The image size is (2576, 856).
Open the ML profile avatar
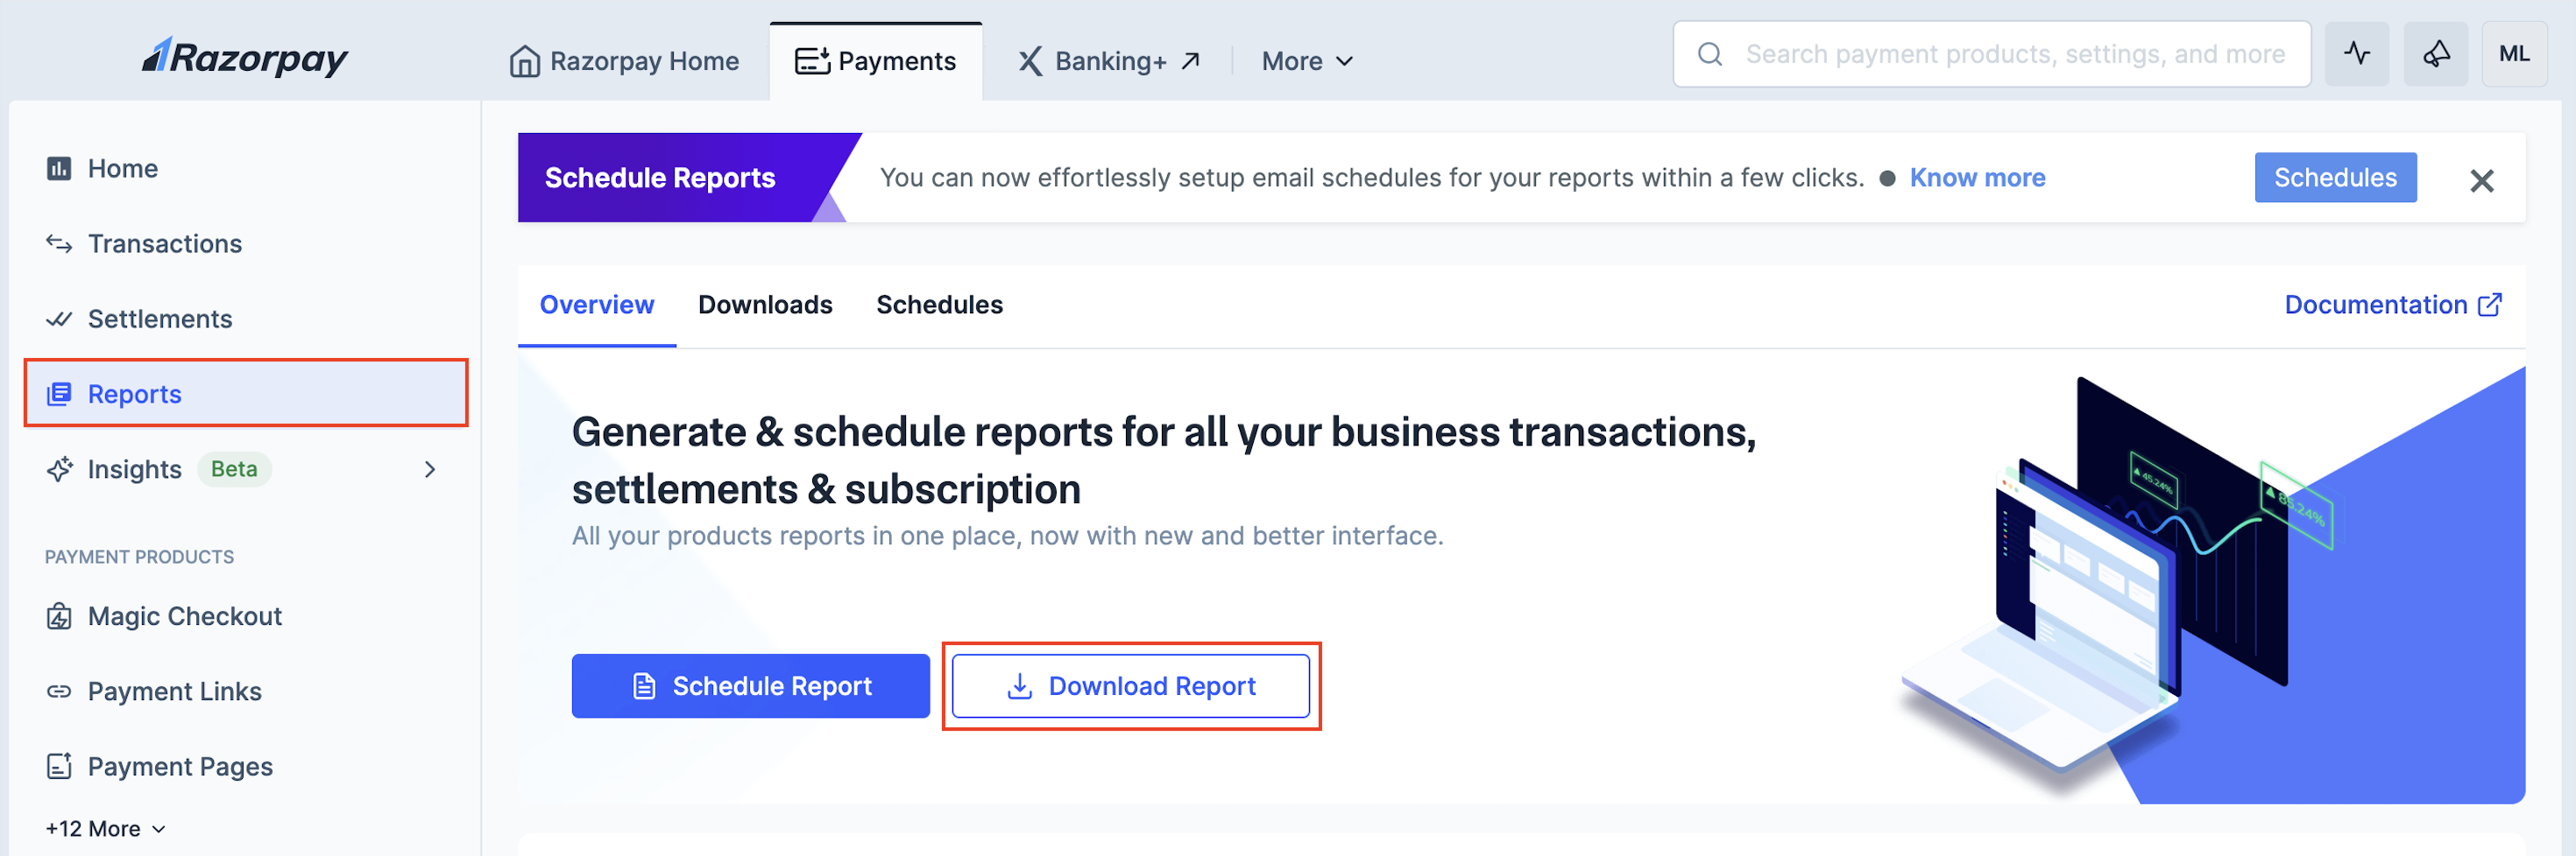[x=2515, y=54]
